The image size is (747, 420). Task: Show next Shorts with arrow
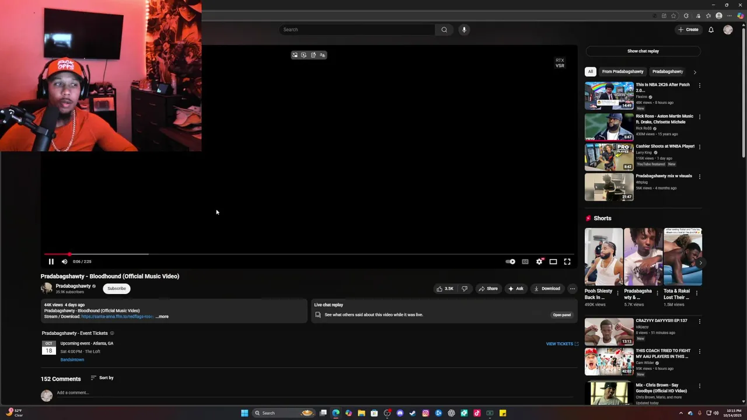pyautogui.click(x=700, y=263)
